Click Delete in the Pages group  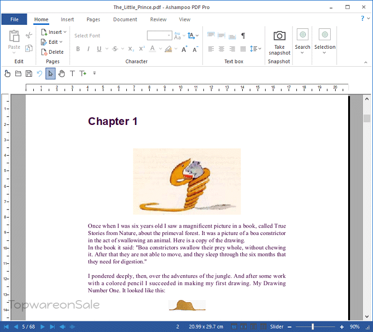tap(52, 52)
